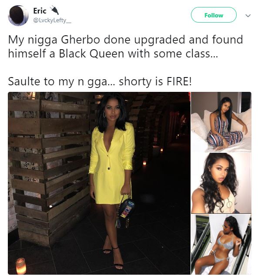Click the glowing candle on the floor
Viewport: 268px width, 276px height.
pyautogui.click(x=21, y=266)
